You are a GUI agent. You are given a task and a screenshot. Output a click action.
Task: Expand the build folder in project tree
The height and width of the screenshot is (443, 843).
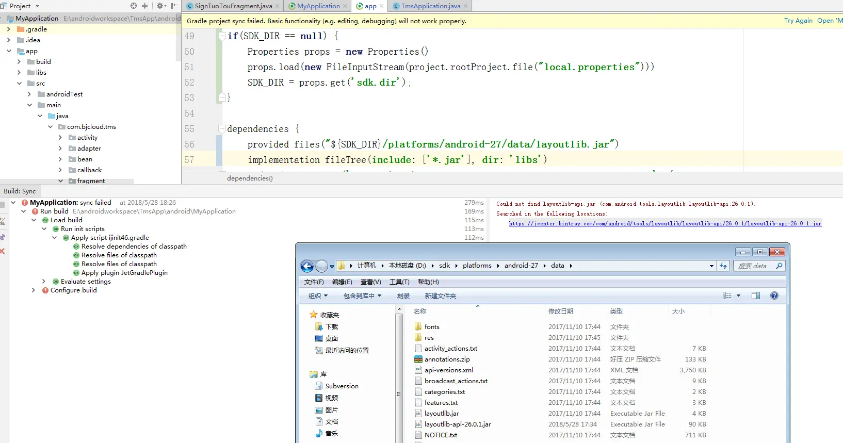pyautogui.click(x=19, y=61)
